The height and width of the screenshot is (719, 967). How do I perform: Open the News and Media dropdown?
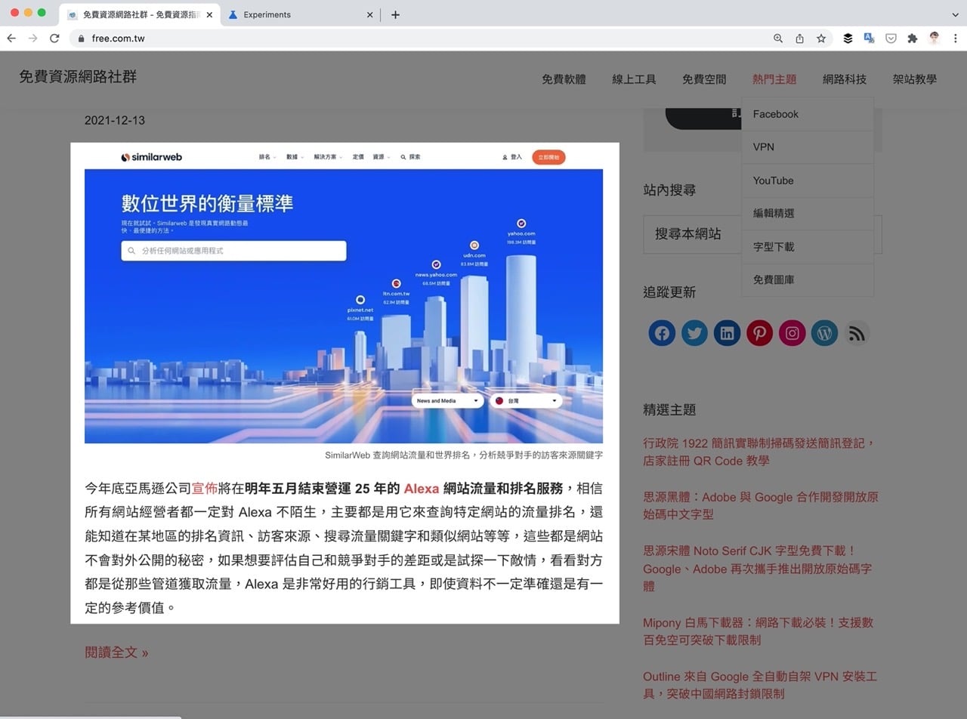click(448, 400)
